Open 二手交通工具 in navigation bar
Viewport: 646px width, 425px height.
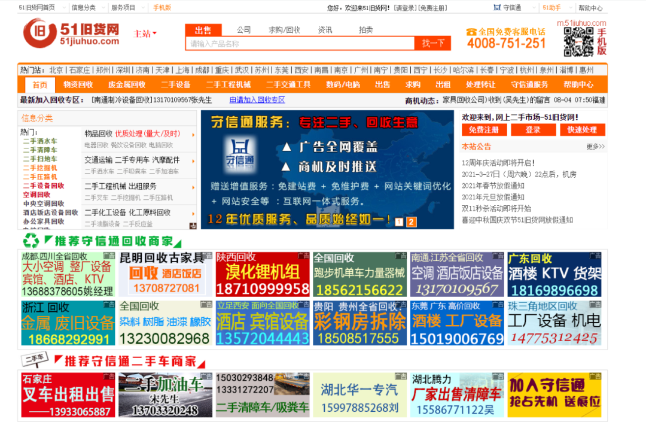[x=288, y=84]
